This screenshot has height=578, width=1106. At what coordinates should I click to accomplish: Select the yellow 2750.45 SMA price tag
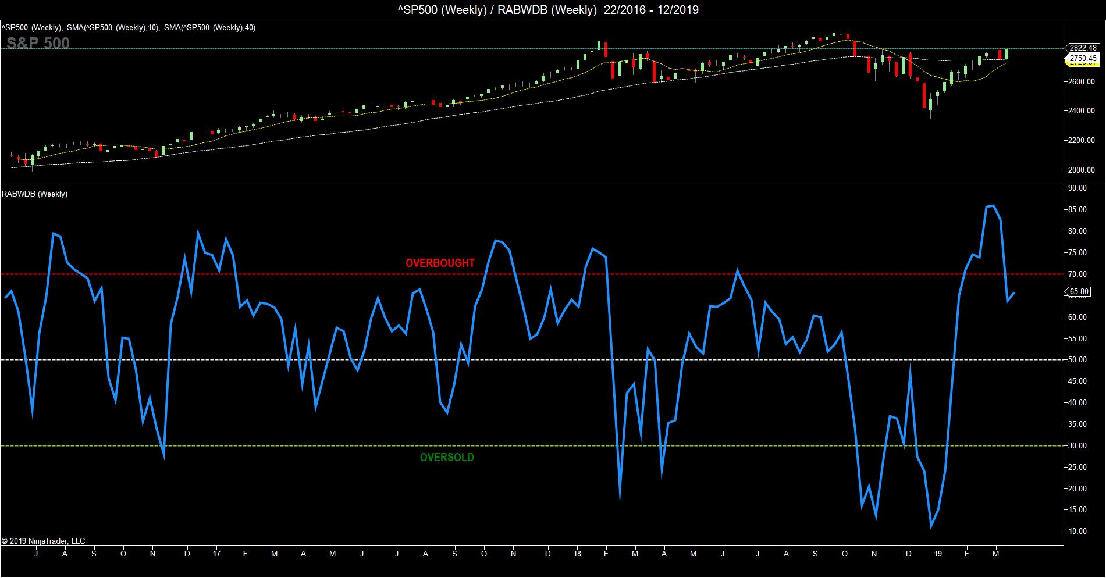click(x=1083, y=58)
